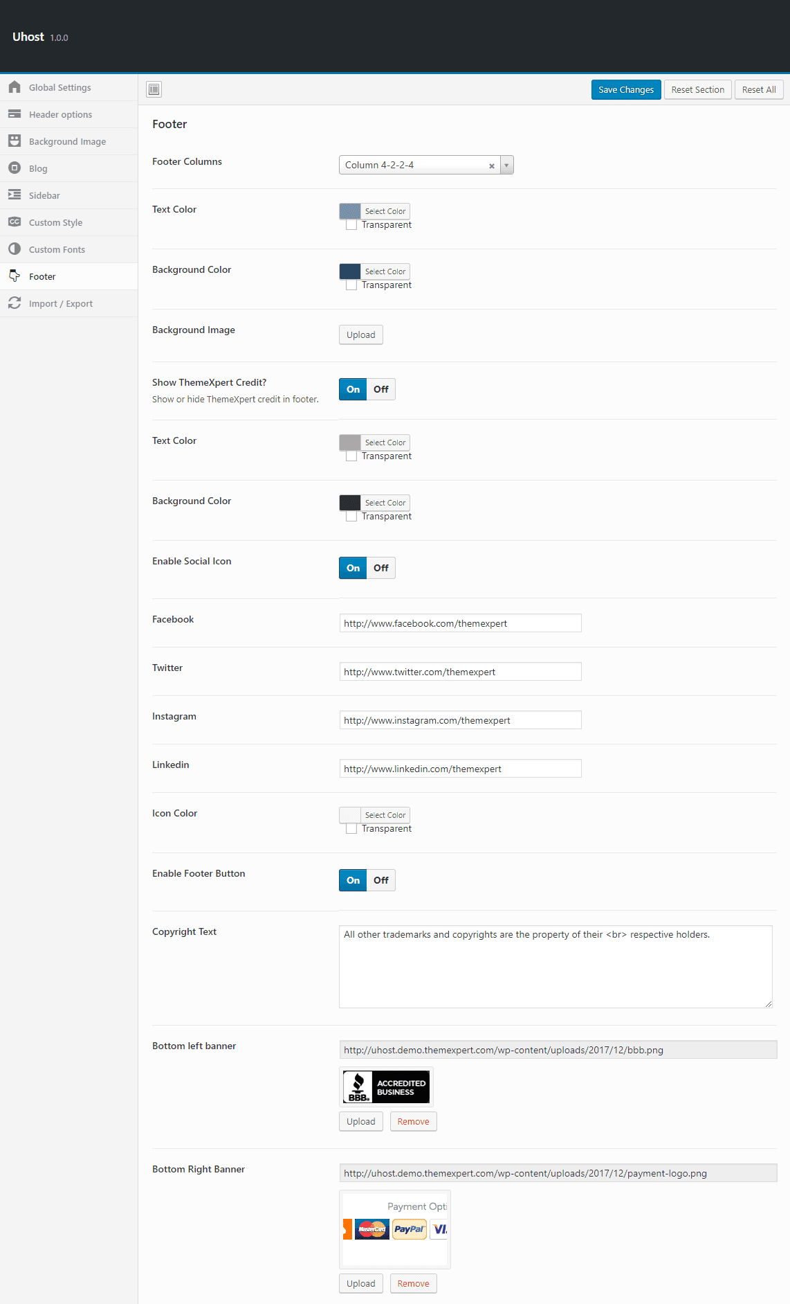
Task: Clear the Column 4-2-2-4 selection
Action: click(x=492, y=166)
